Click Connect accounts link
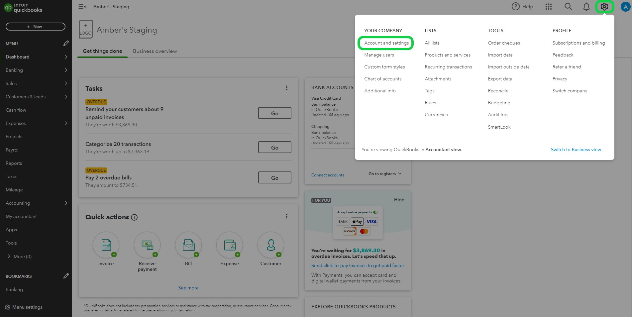The width and height of the screenshot is (632, 317). pyautogui.click(x=328, y=175)
